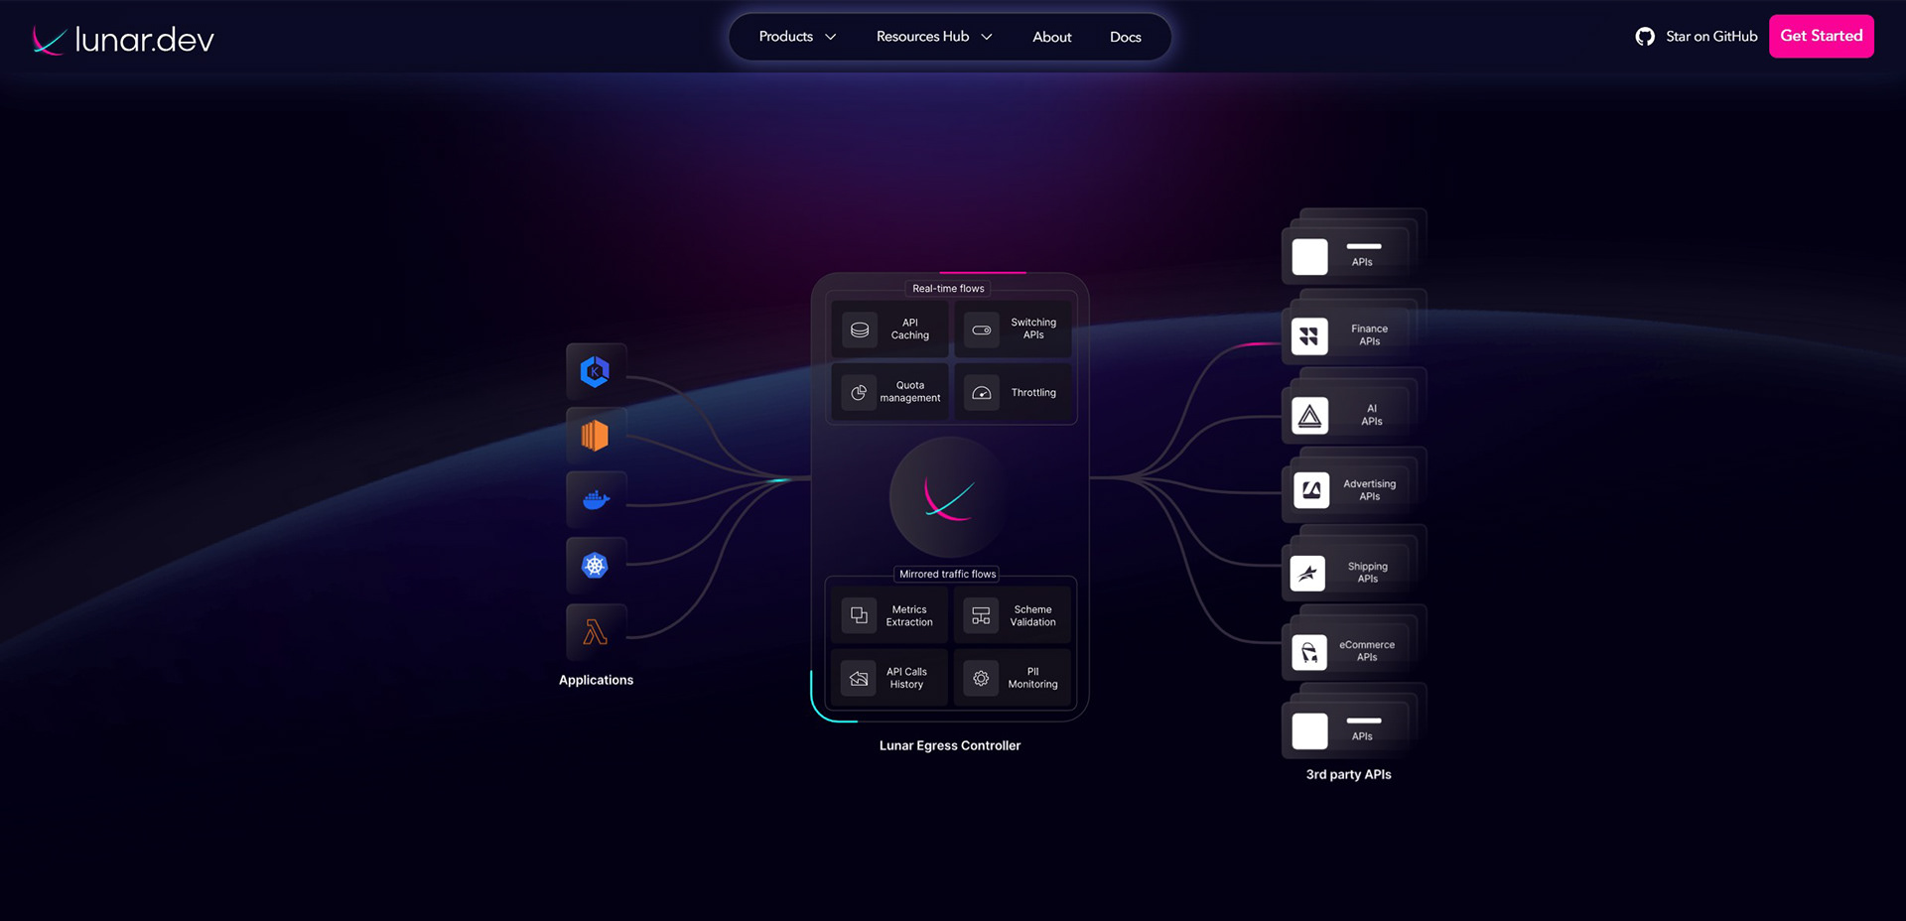
Task: Click the API Calls History icon
Action: pyautogui.click(x=860, y=678)
